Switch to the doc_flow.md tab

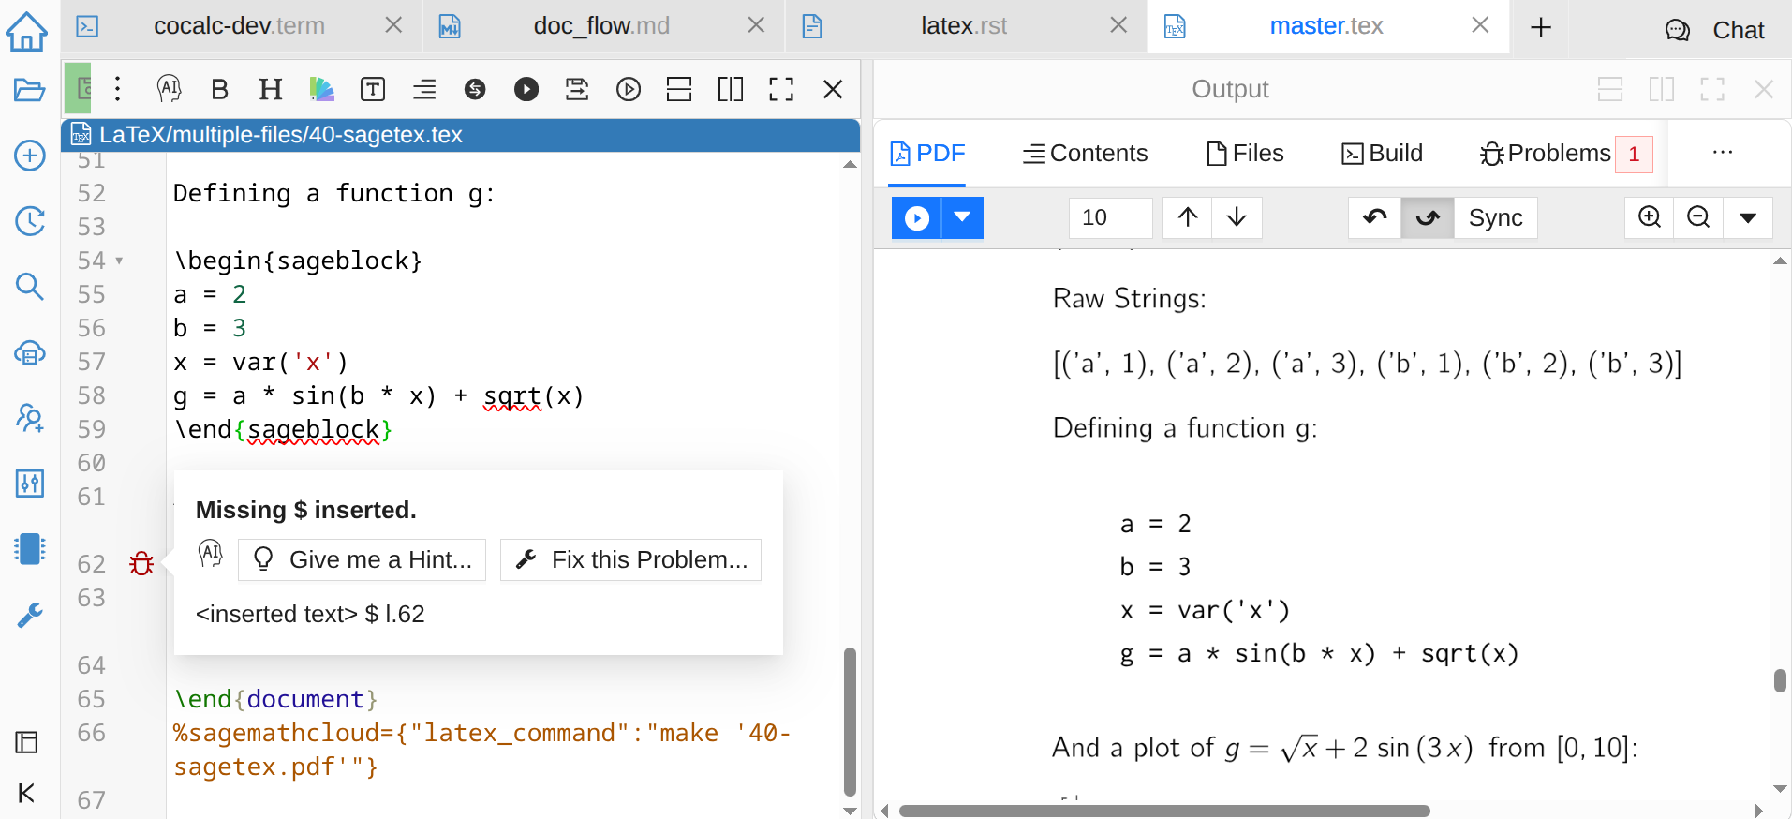tap(600, 26)
